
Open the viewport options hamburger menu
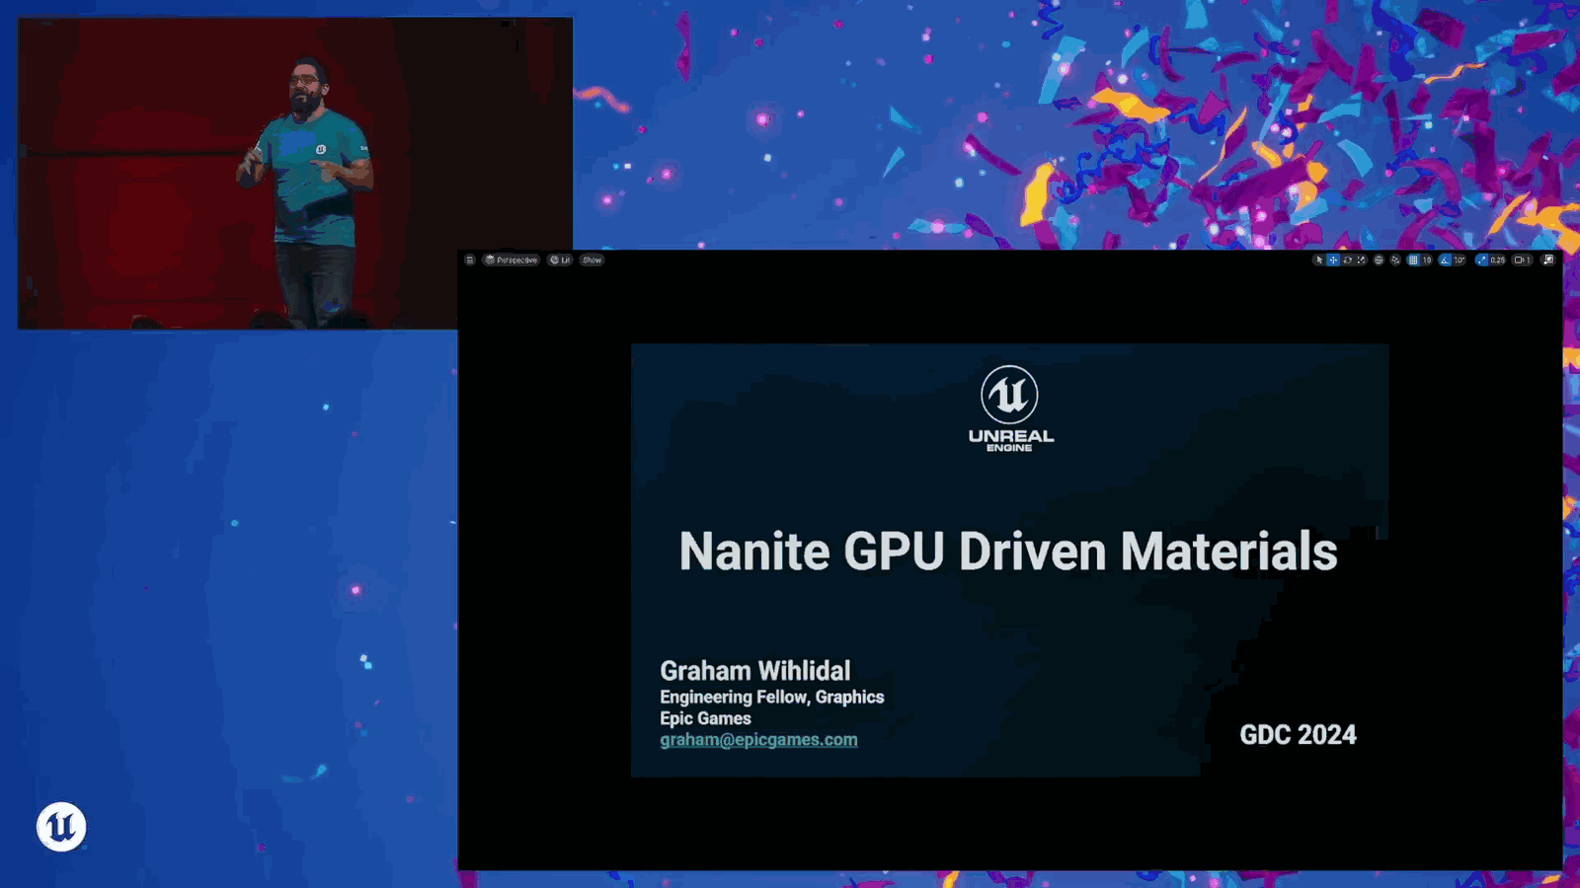click(x=470, y=260)
